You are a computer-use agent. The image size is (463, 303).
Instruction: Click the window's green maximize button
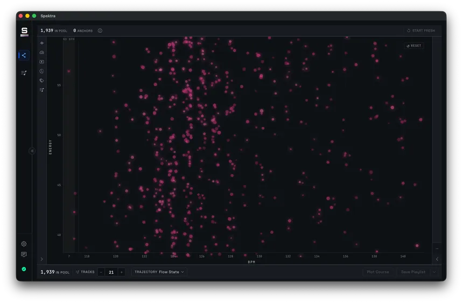[x=34, y=16]
